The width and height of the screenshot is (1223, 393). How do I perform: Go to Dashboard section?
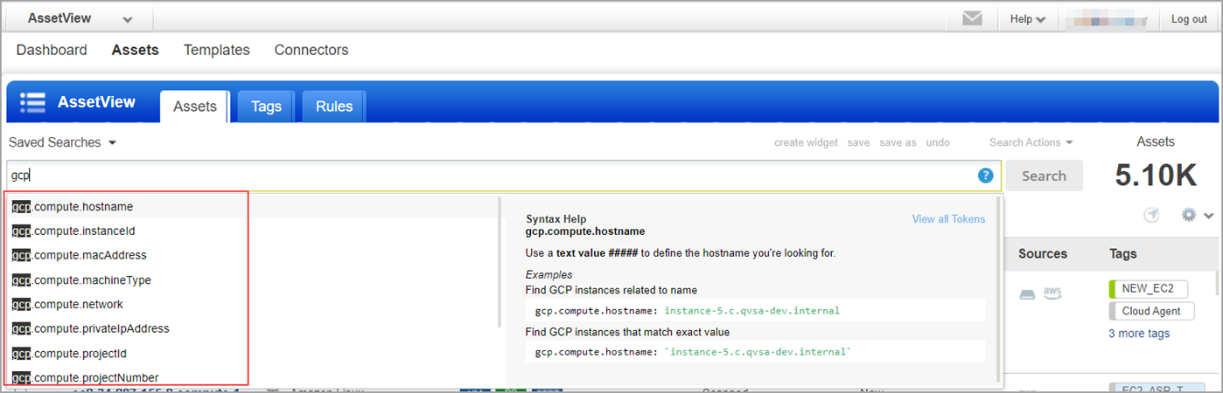(x=52, y=50)
